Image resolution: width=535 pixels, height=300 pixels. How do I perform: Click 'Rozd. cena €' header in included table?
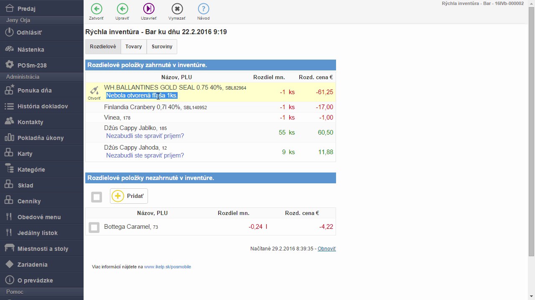[x=316, y=77]
